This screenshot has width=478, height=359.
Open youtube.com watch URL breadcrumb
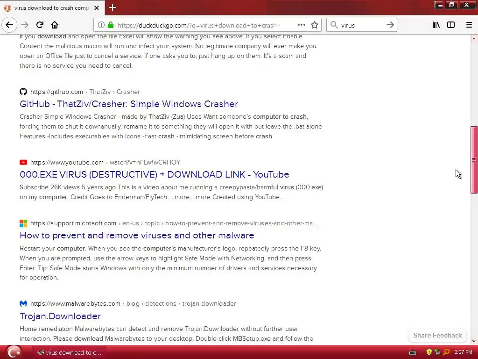click(x=105, y=162)
